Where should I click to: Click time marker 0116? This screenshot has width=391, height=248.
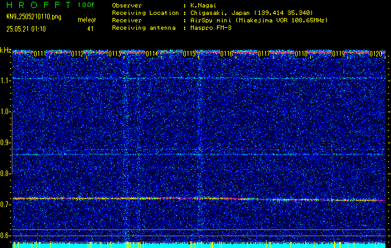(226, 54)
